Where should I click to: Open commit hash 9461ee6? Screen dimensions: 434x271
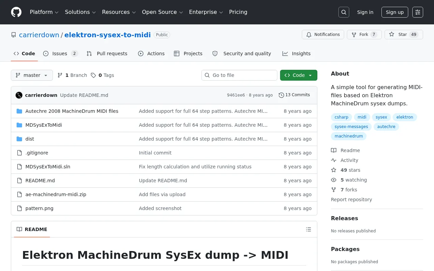tap(236, 95)
